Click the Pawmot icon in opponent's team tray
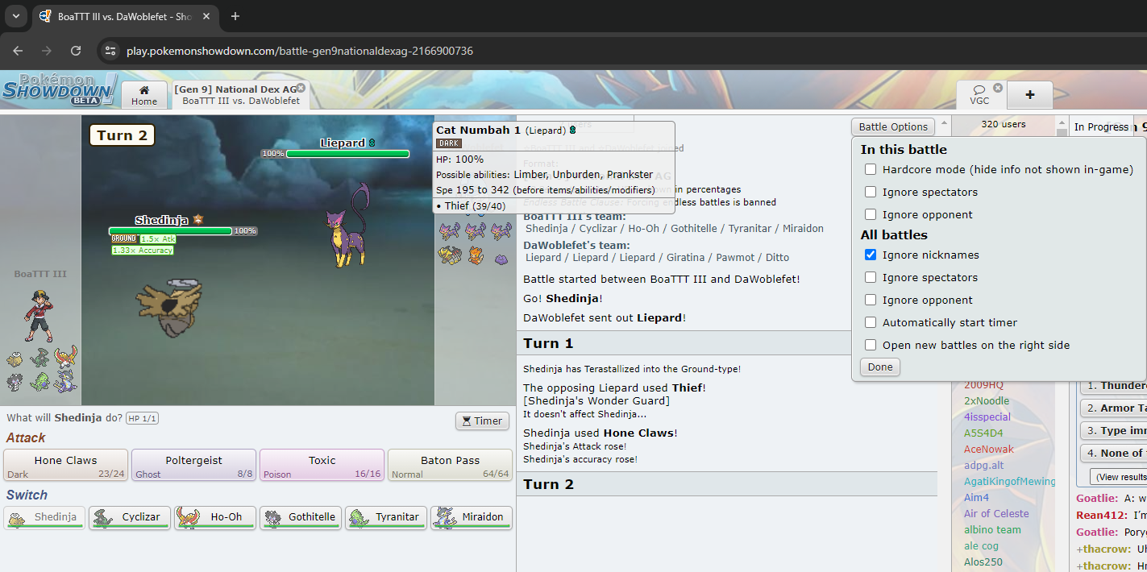Image resolution: width=1147 pixels, height=572 pixels. pyautogui.click(x=476, y=255)
